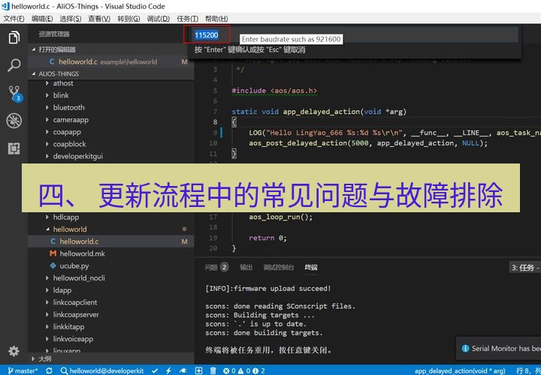Expand the ldapp folder
The width and height of the screenshot is (541, 375).
coord(62,290)
